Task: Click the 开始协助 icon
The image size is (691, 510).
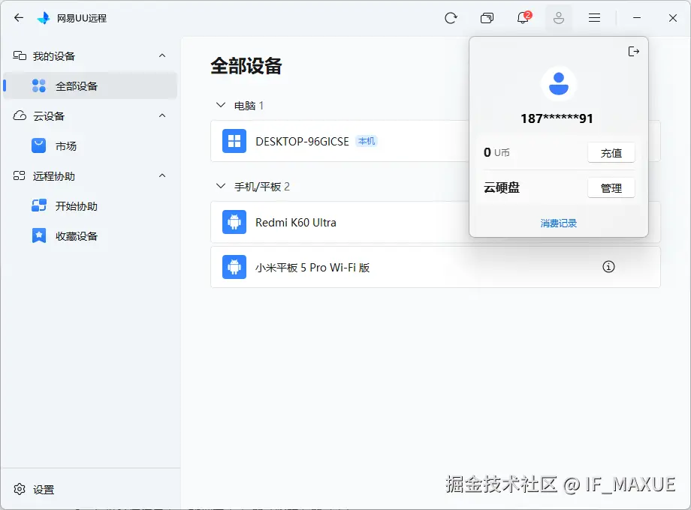Action: coord(39,205)
